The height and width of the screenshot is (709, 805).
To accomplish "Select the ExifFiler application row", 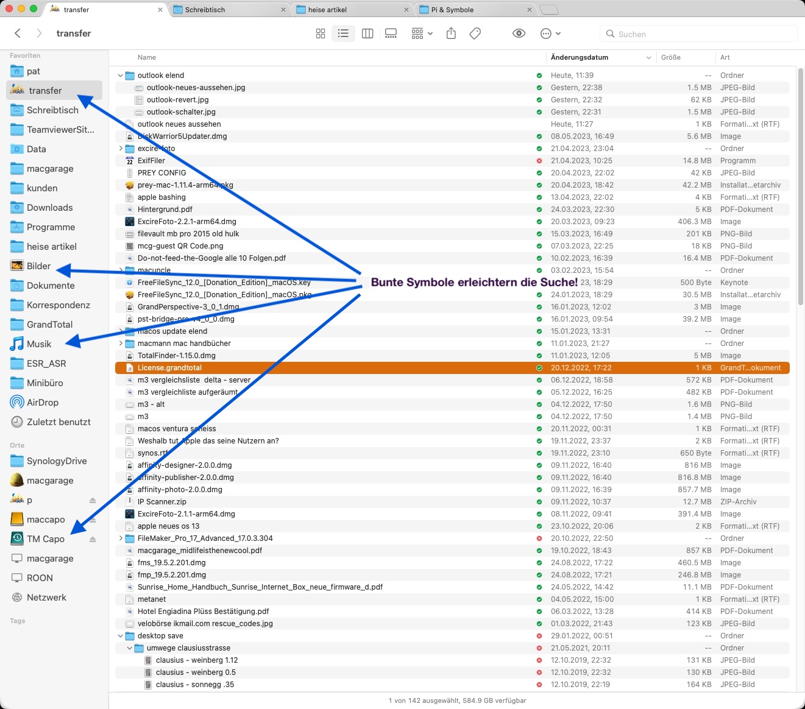I will tap(452, 161).
